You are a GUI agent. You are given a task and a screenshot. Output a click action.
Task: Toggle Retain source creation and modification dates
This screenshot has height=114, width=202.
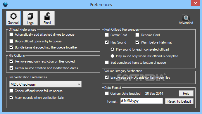pos(11,68)
